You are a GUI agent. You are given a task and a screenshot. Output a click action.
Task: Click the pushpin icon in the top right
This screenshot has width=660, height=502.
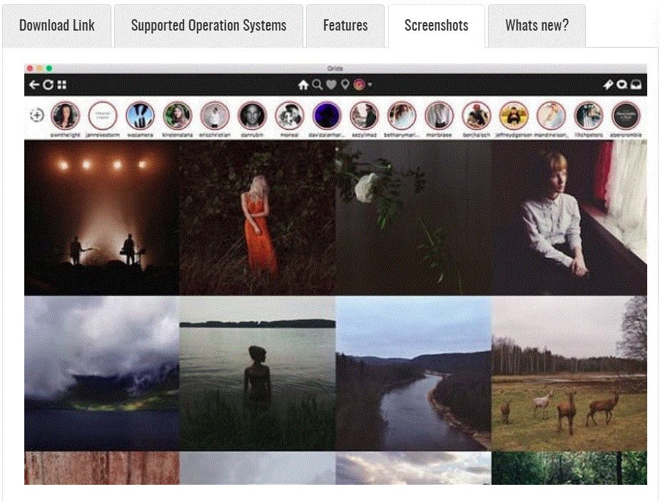(x=608, y=85)
